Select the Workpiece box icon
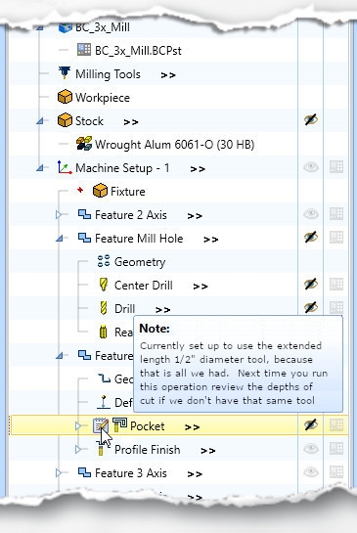357x533 pixels. [x=65, y=97]
